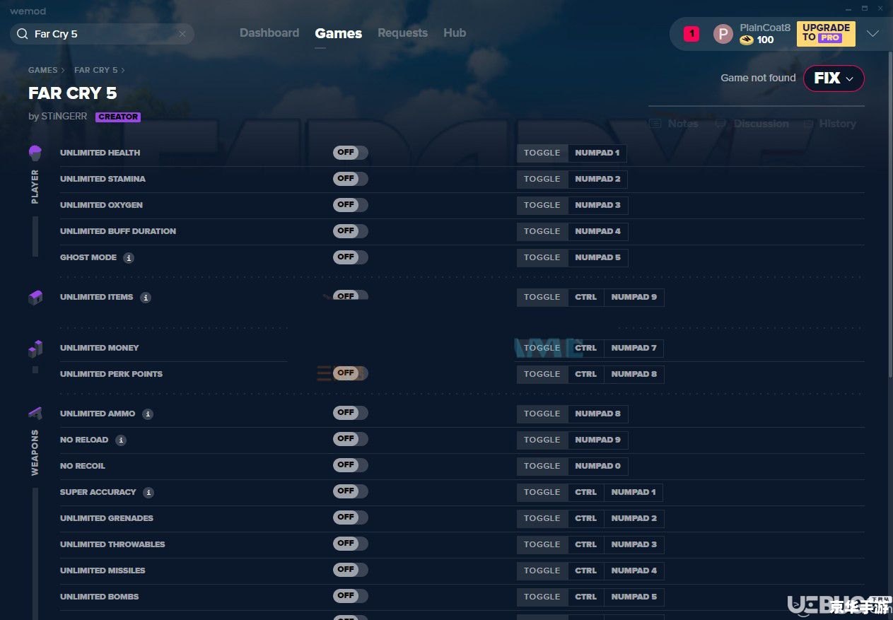The height and width of the screenshot is (620, 893).
Task: Click the search magnifier icon
Action: pyautogui.click(x=22, y=34)
